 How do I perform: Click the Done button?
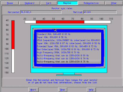coord(63,90)
